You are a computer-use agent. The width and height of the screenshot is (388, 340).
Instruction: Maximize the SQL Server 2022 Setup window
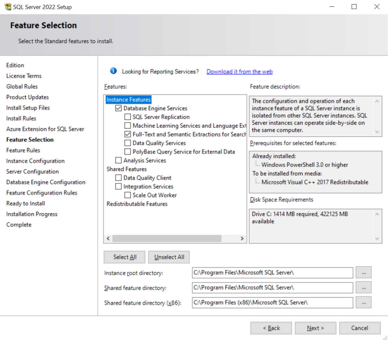[x=354, y=7]
